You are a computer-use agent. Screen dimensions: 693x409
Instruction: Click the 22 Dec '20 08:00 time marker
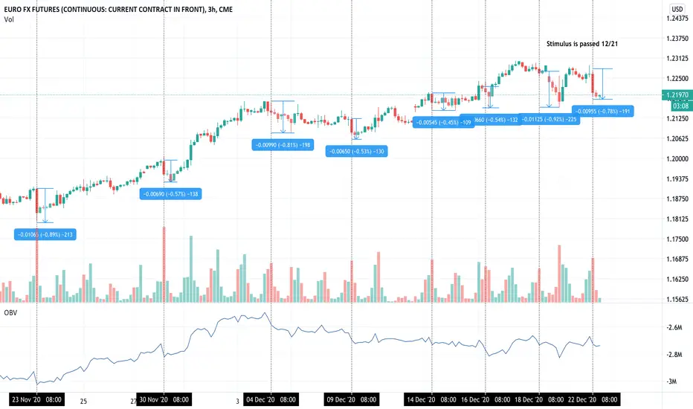[592, 400]
